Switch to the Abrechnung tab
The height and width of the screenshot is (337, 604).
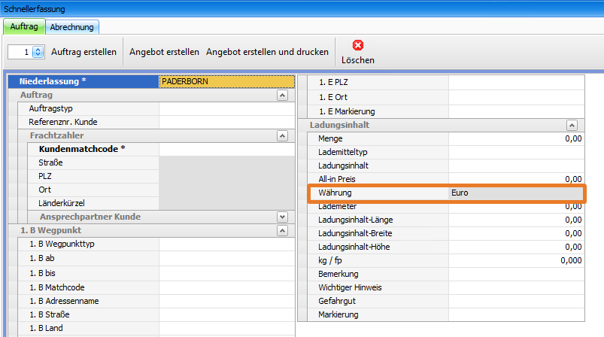(71, 27)
